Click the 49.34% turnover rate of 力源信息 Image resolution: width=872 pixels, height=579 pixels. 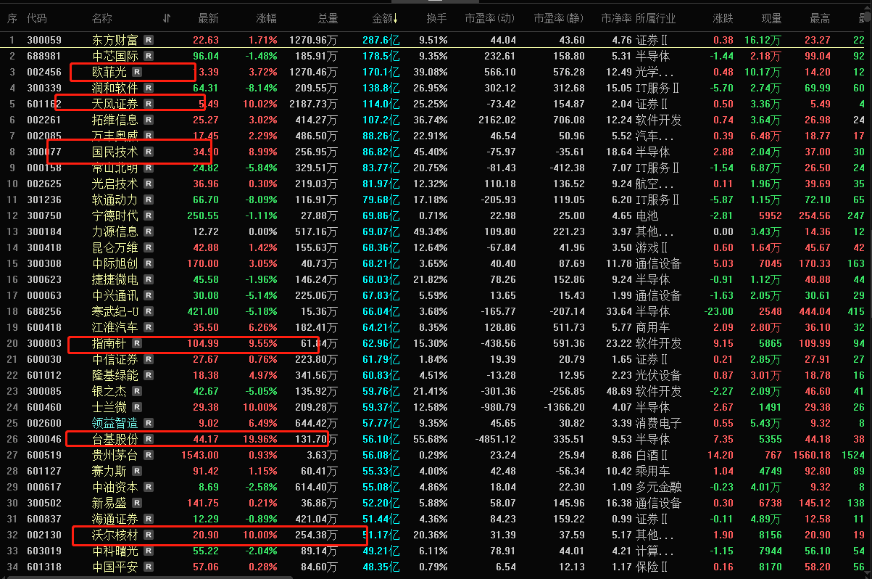coord(433,231)
